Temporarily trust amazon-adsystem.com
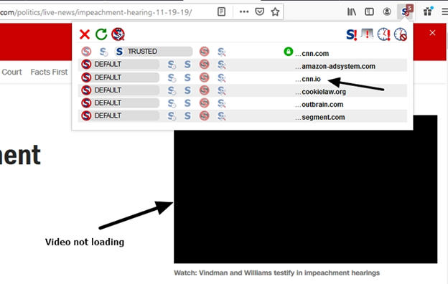Viewport: 448px width, 284px height. [172, 65]
